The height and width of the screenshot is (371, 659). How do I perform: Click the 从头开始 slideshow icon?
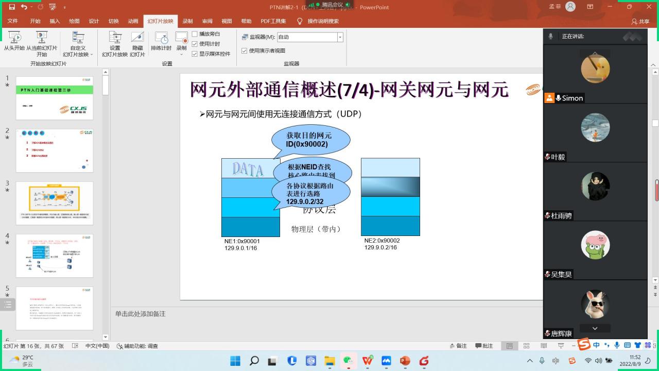(x=14, y=38)
